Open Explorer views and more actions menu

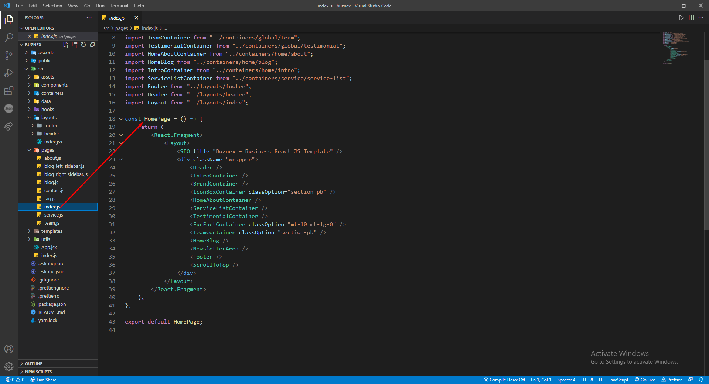coord(89,18)
